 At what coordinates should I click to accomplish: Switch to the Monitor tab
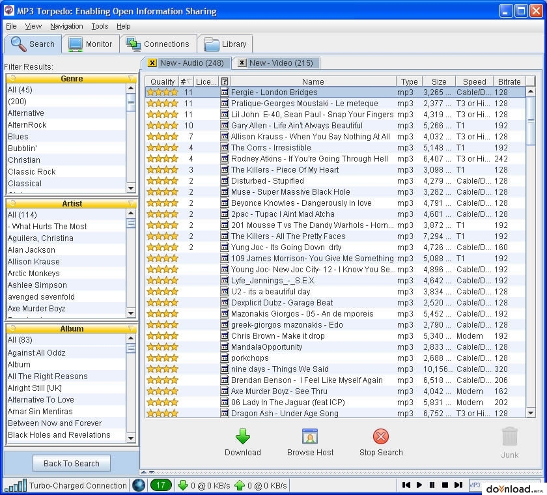tap(91, 44)
